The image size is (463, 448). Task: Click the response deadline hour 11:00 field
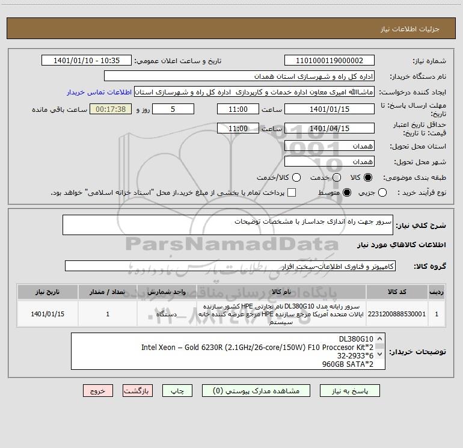pyautogui.click(x=238, y=109)
